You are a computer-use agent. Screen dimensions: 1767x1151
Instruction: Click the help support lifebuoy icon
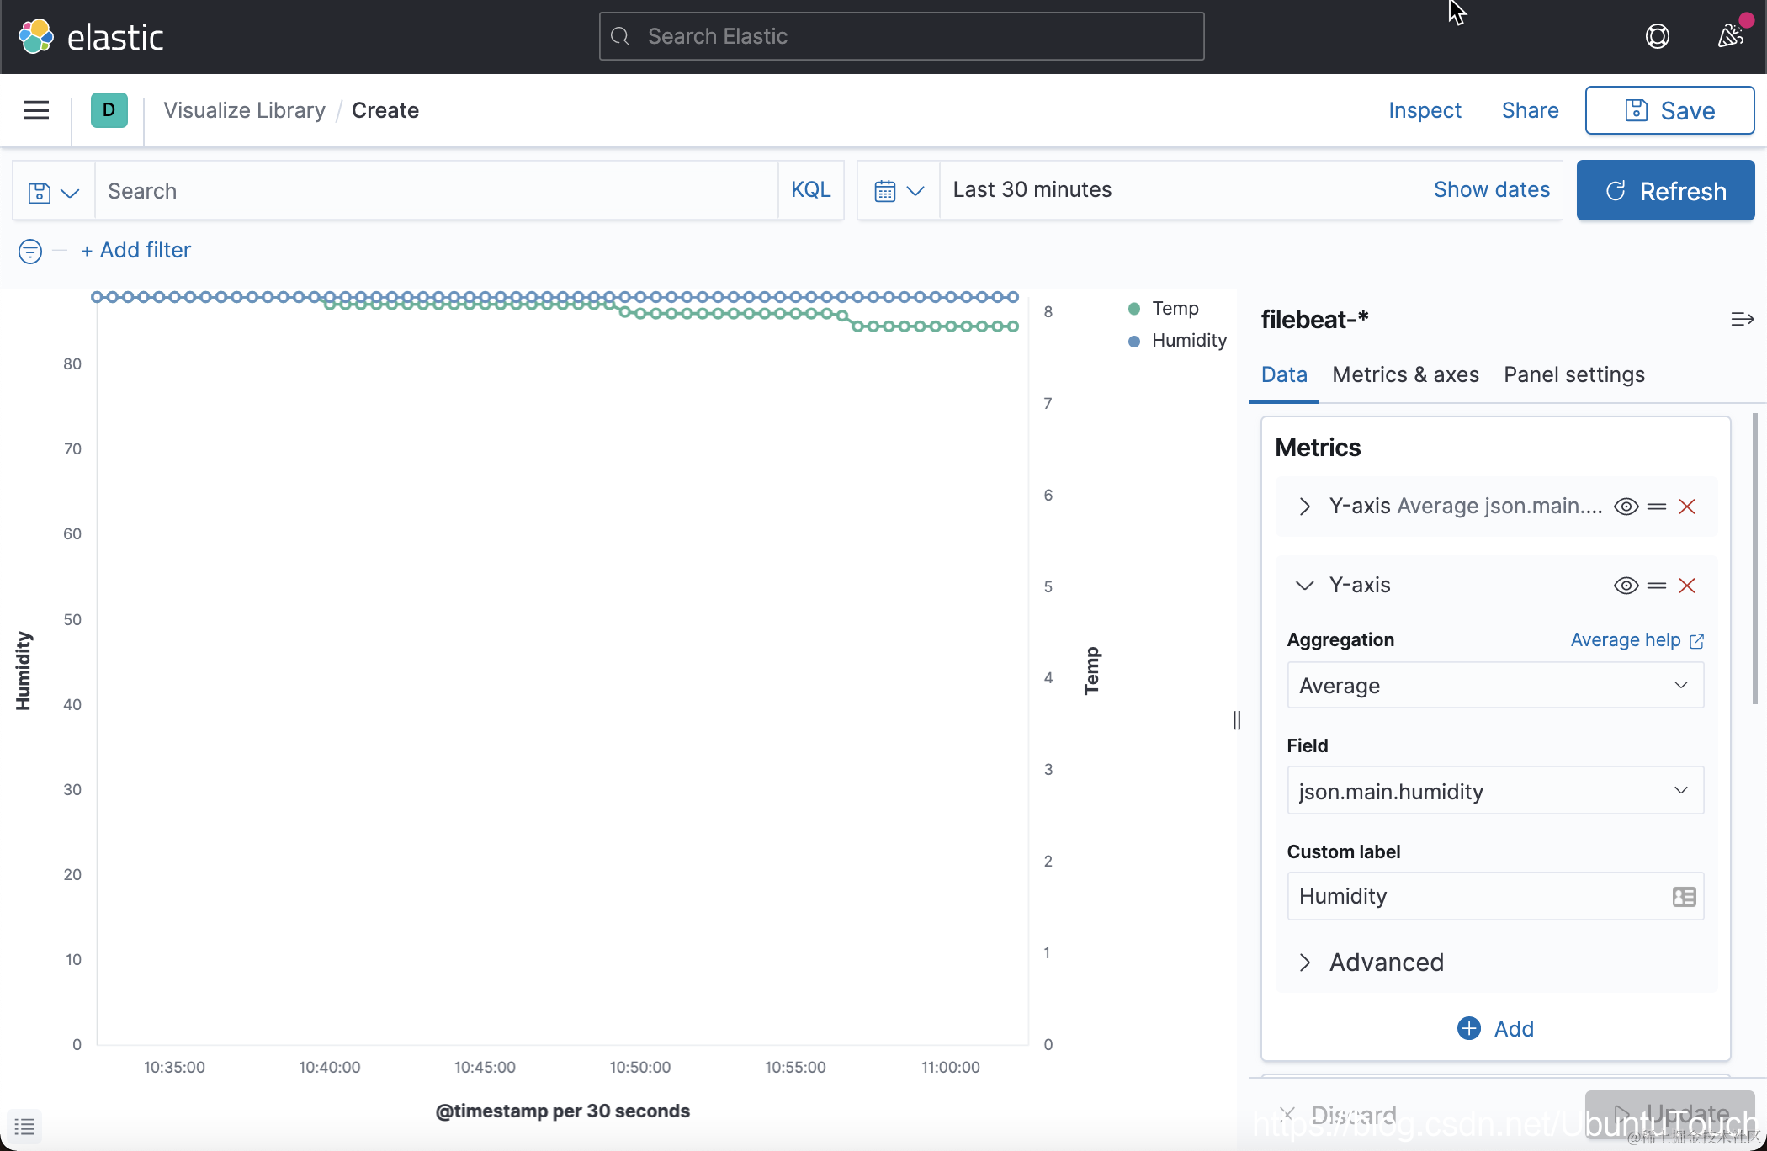(1657, 36)
